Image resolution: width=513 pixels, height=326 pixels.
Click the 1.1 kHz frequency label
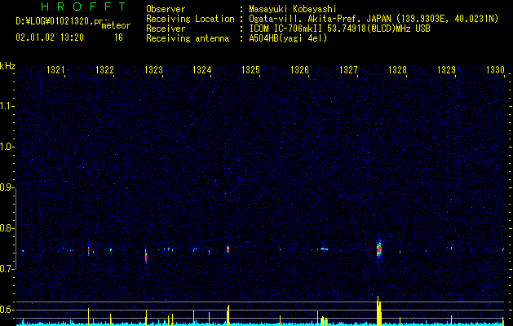7,107
